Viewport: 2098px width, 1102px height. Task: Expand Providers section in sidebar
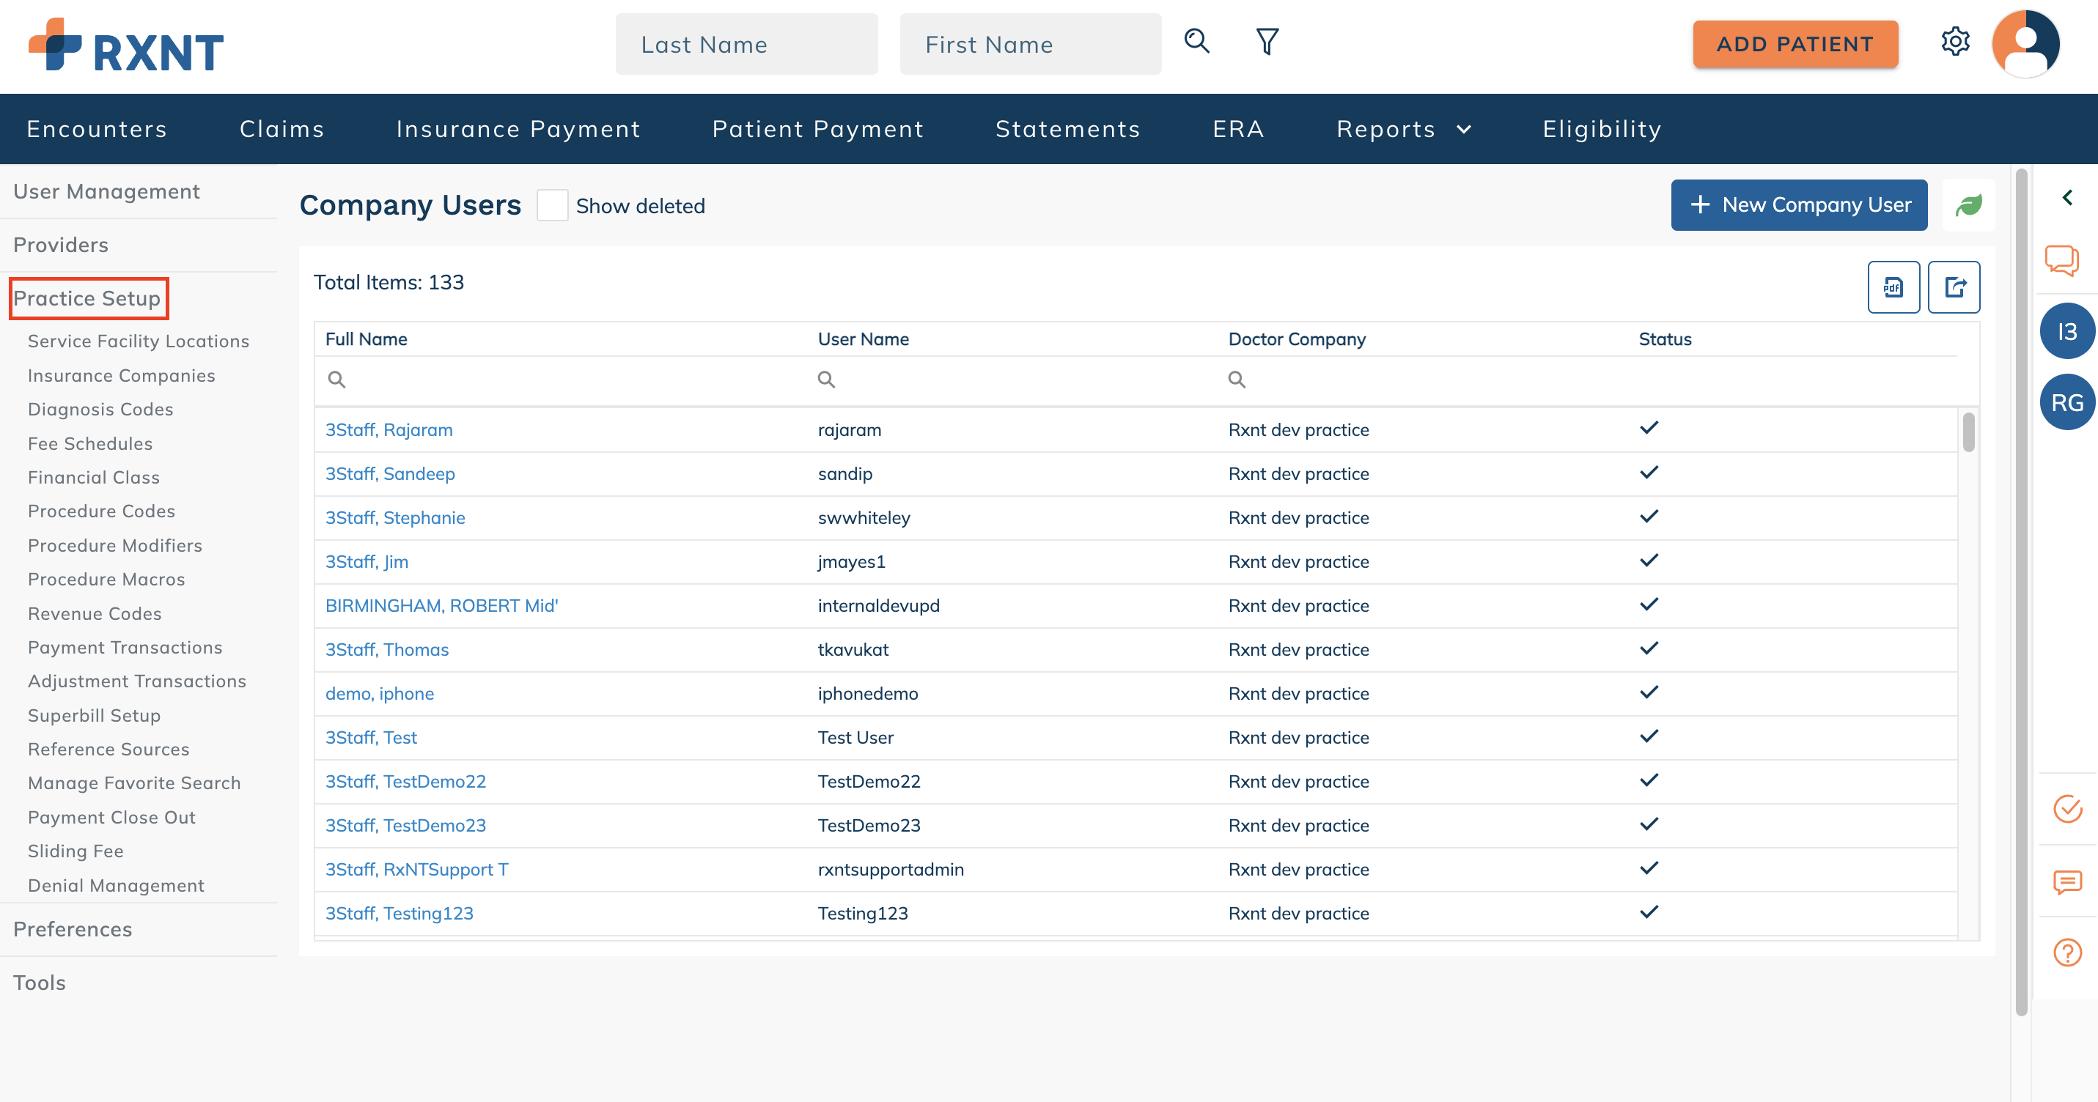click(60, 245)
